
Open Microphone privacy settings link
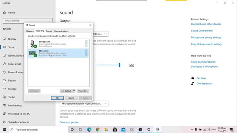(206, 37)
